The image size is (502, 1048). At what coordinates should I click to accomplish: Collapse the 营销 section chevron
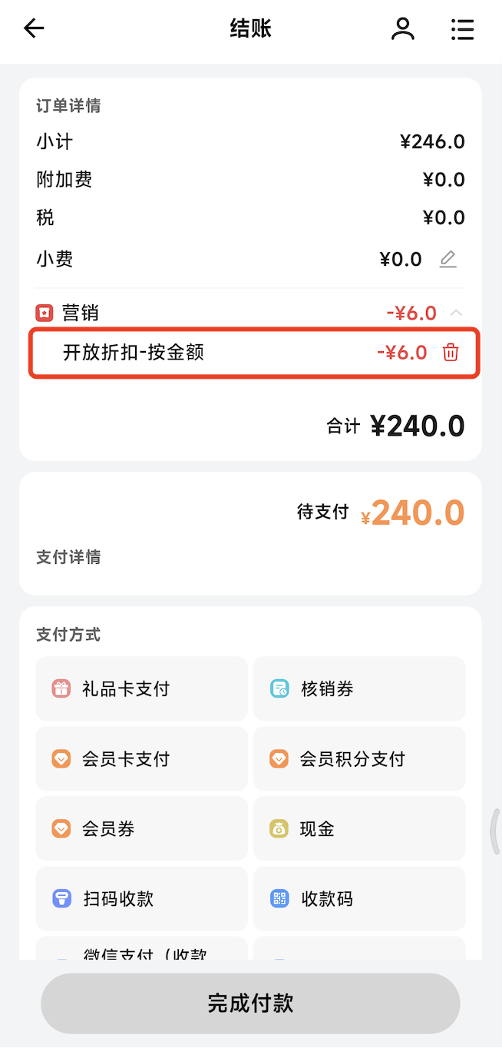pos(456,313)
